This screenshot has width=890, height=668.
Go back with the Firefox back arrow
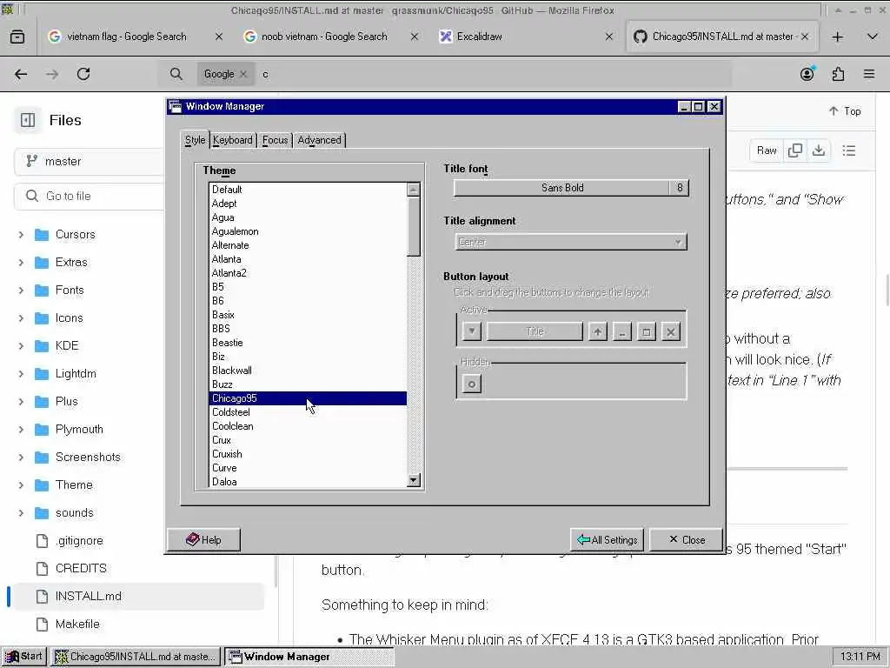(21, 74)
